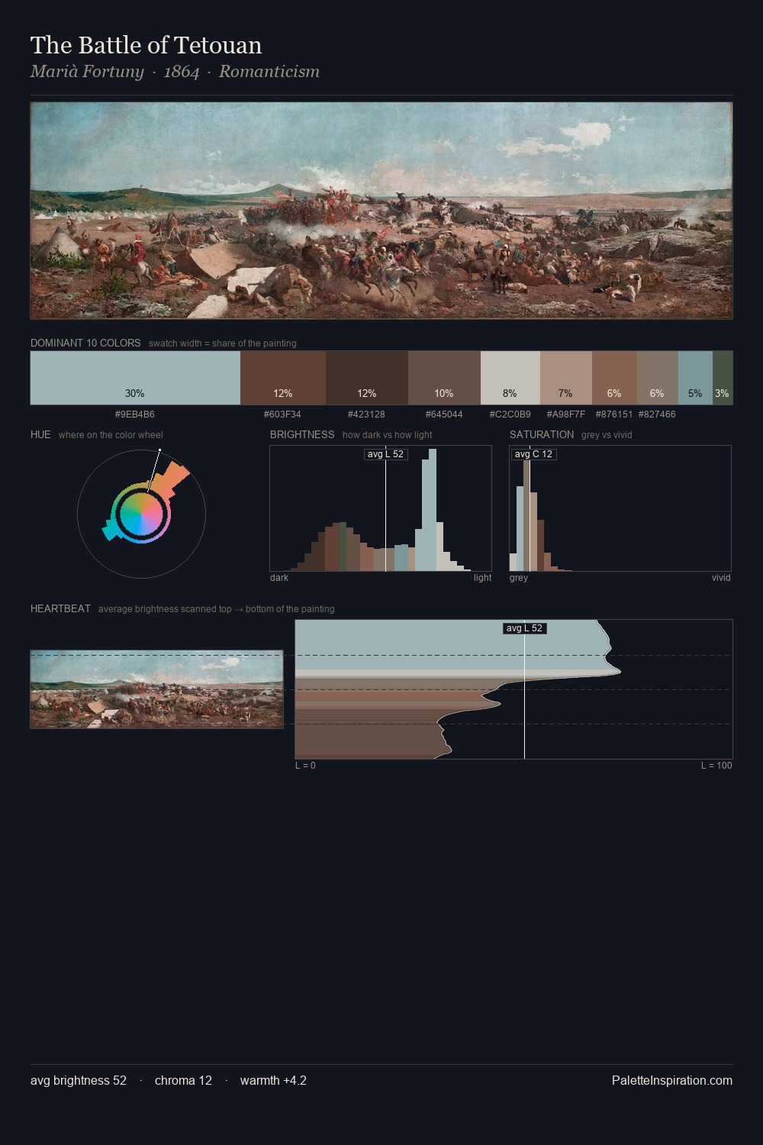
Task: Click the hex code '#A98F7F'
Action: point(566,414)
